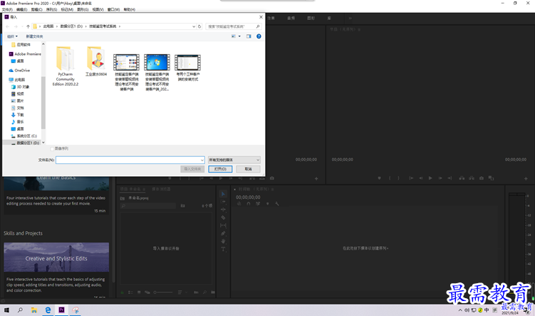Toggle the preview pane in import dialog

click(x=249, y=36)
